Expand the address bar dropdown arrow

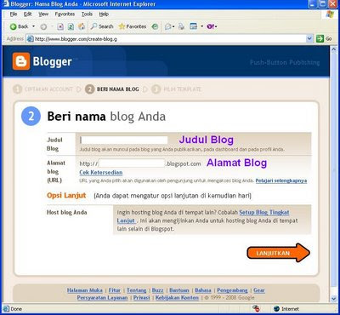click(309, 39)
